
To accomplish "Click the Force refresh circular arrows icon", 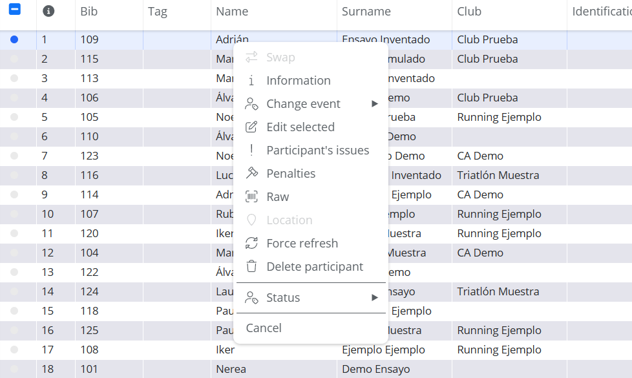I will (251, 244).
